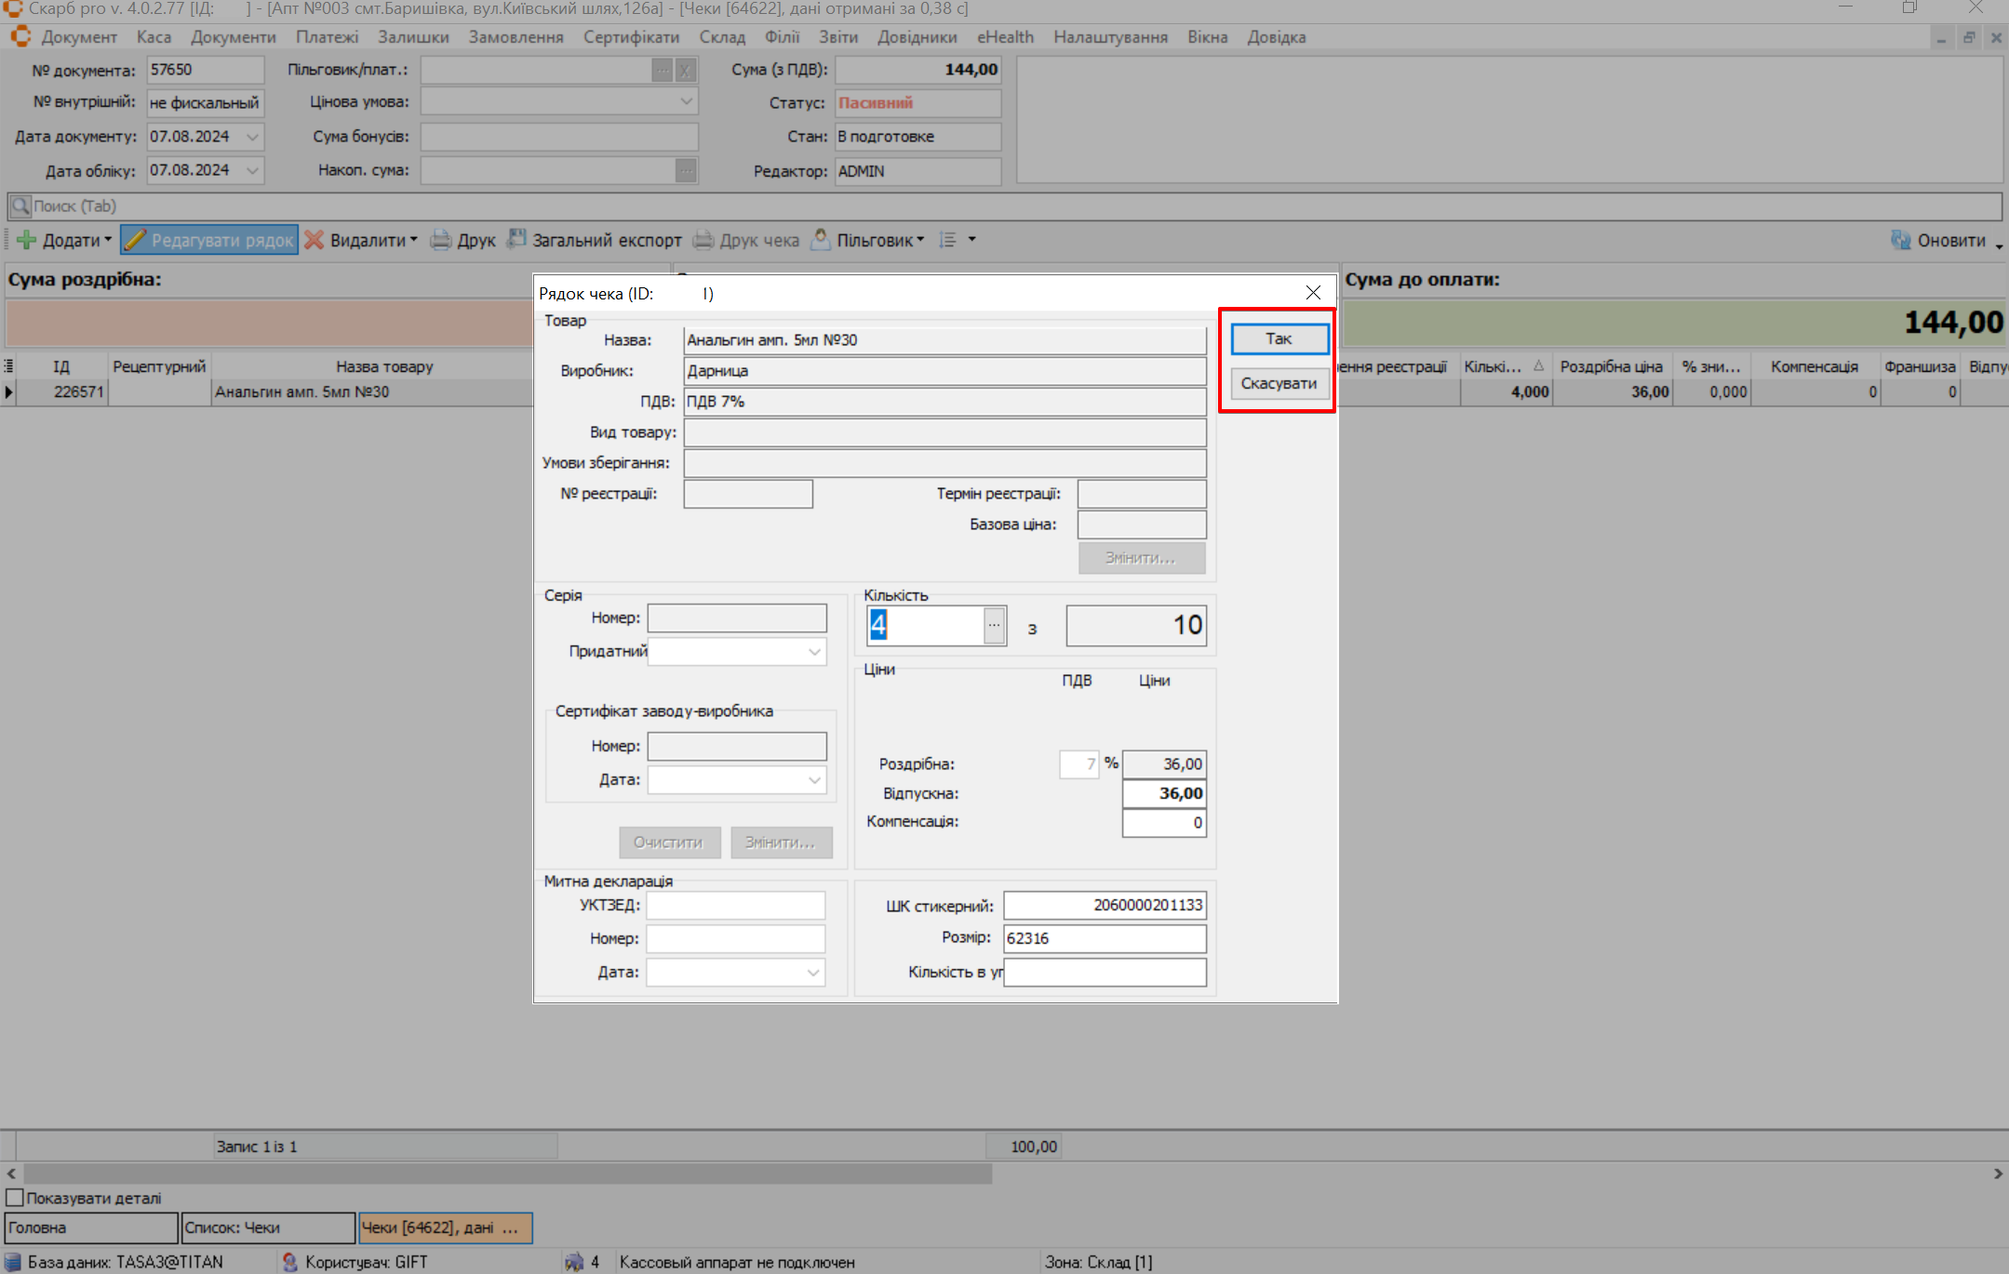The height and width of the screenshot is (1274, 2009).
Task: Click the red X Видалити icon
Action: coord(315,240)
